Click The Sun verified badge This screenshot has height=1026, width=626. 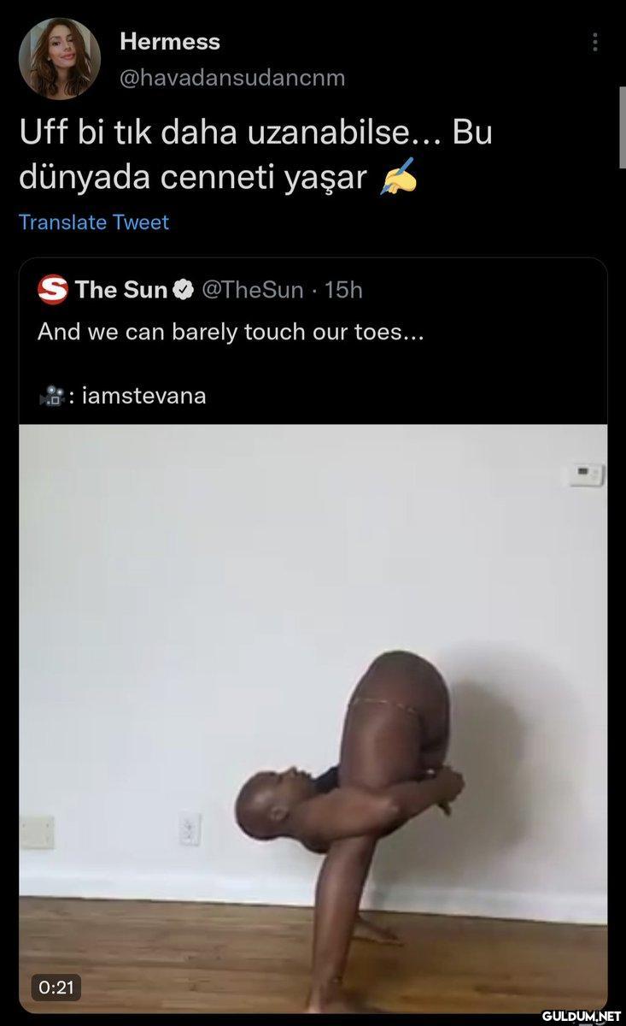point(183,290)
